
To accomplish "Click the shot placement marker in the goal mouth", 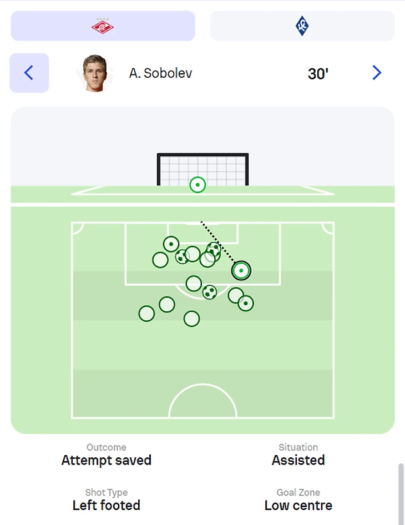I will tap(198, 185).
